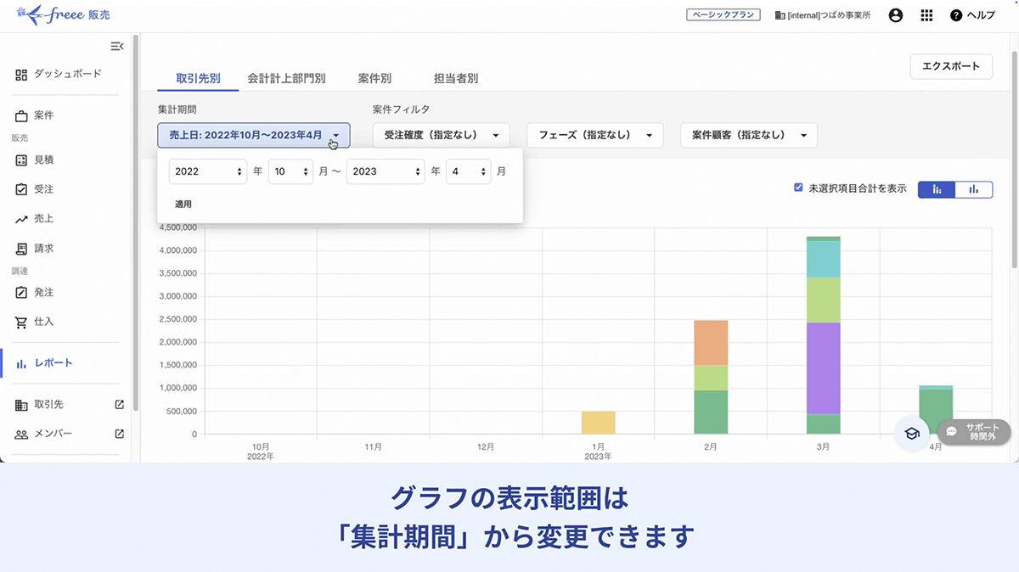The image size is (1019, 572).
Task: Open the start year 2022 selector
Action: (x=207, y=171)
